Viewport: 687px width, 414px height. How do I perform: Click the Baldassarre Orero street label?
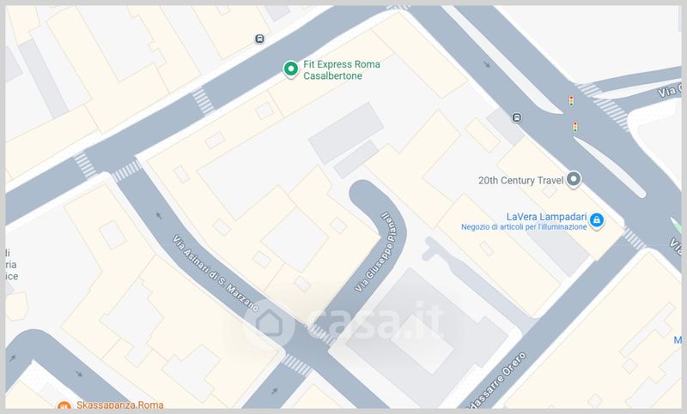click(496, 381)
